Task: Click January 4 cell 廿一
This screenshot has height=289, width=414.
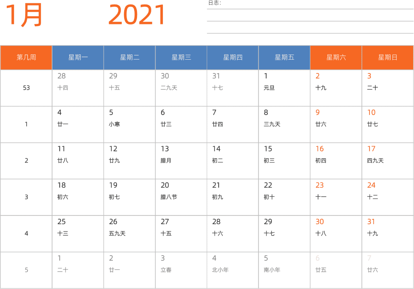Action: pyautogui.click(x=78, y=124)
